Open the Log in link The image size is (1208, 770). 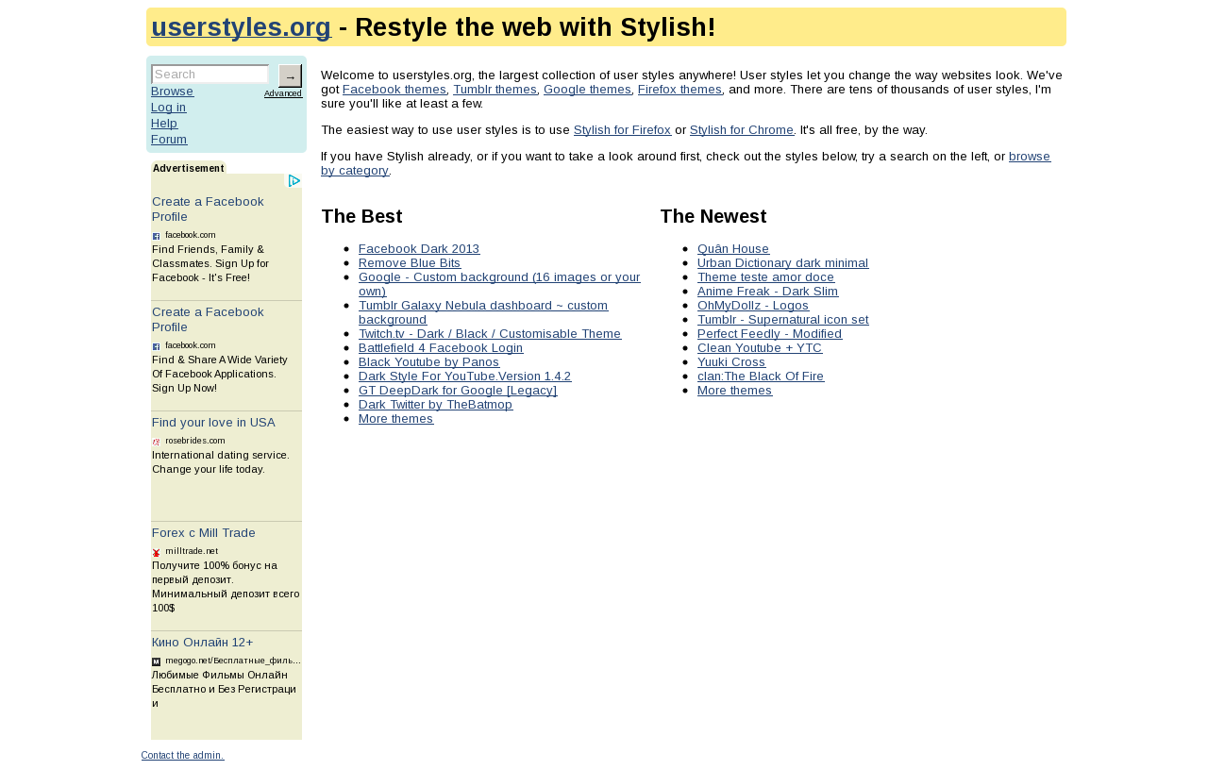pos(169,108)
